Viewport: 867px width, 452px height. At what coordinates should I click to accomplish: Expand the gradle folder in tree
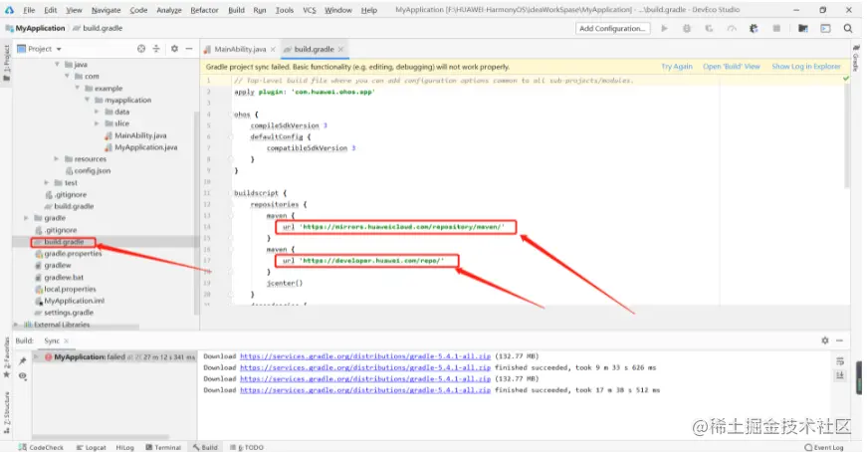[26, 218]
